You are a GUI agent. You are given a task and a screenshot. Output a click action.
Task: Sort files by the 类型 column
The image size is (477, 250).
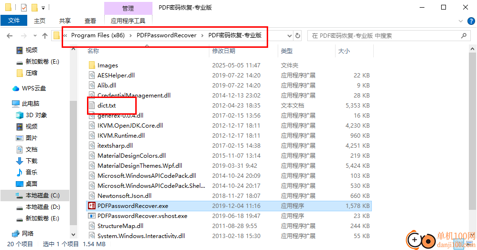[x=287, y=51]
